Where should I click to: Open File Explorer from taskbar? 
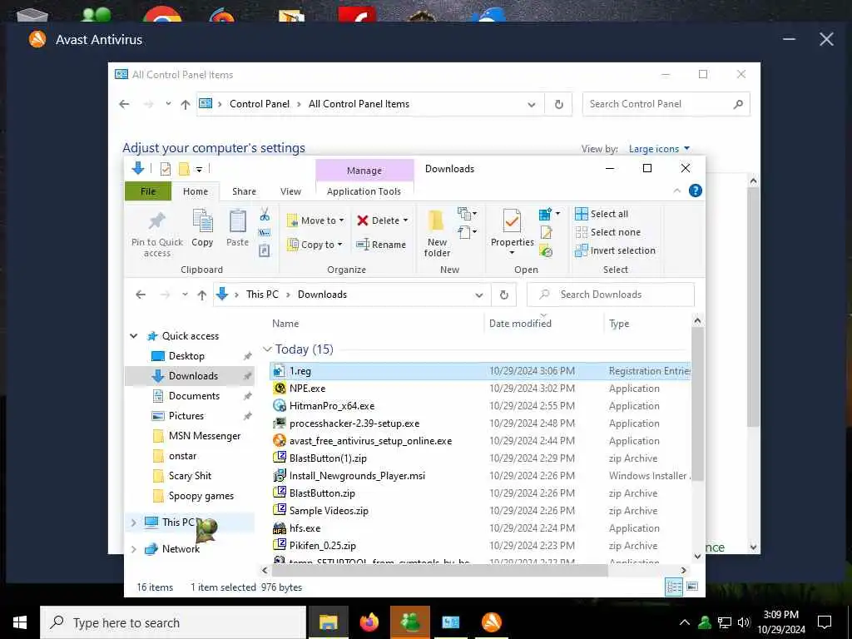328,622
